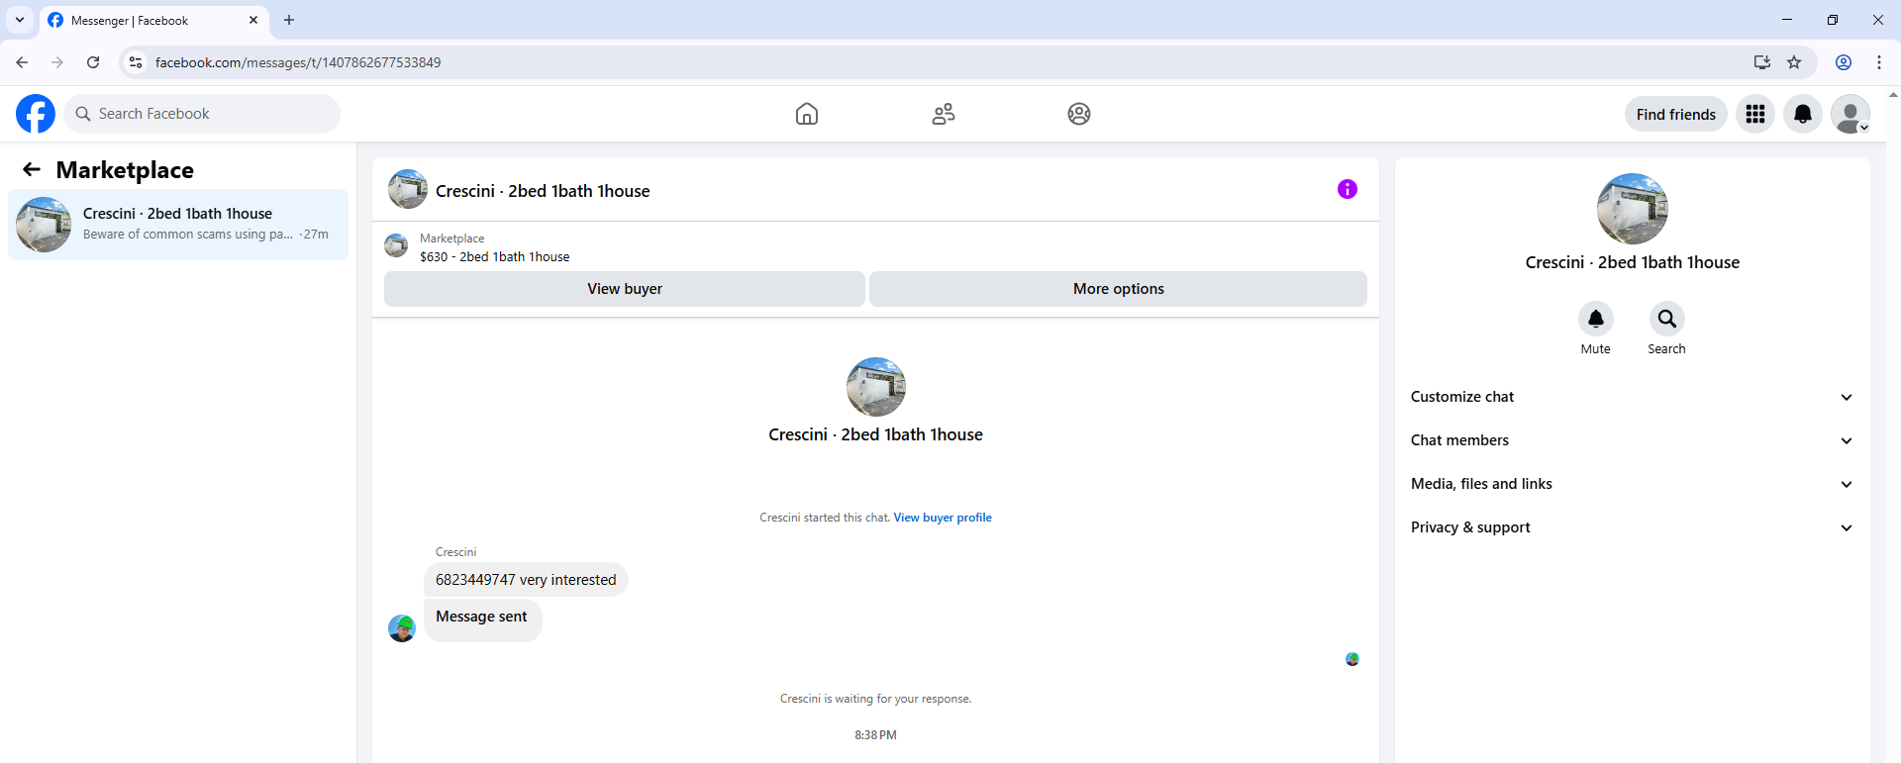Open a new browser tab
This screenshot has height=763, width=1901.
tap(289, 20)
